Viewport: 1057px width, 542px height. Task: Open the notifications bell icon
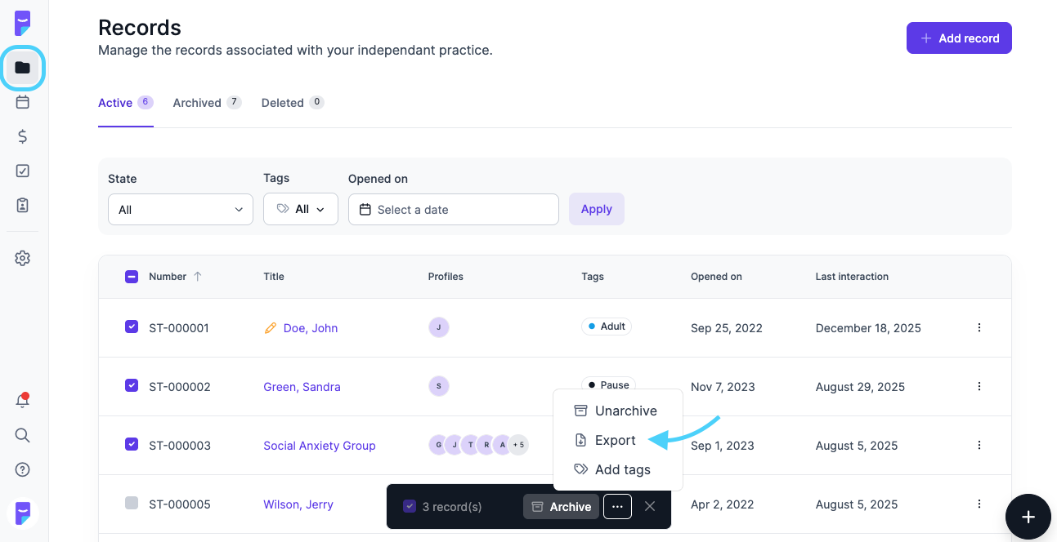tap(23, 400)
